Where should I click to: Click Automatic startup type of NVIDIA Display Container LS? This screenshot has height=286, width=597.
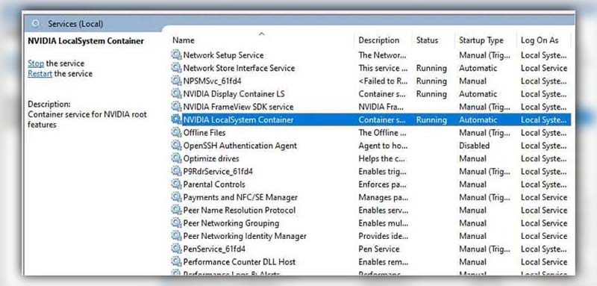coord(478,94)
